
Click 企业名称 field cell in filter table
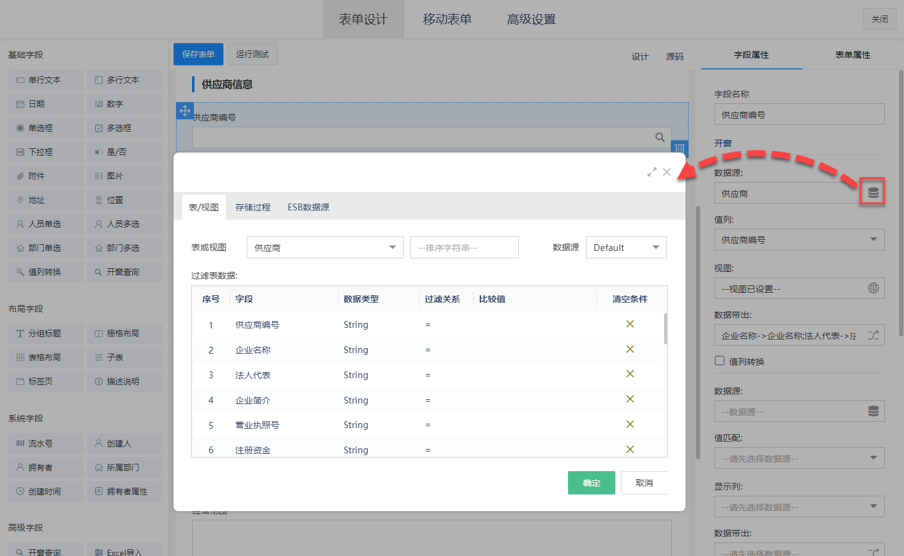253,350
